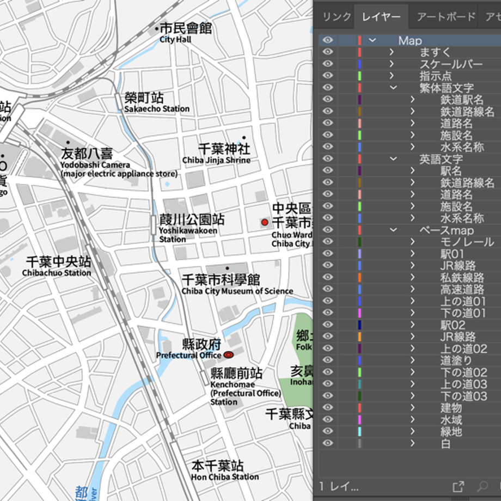Click "Chiba City Museum of Science" label

click(x=237, y=291)
